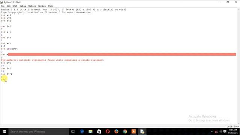Click the Ln 26 status bar indicator

tap(229, 127)
